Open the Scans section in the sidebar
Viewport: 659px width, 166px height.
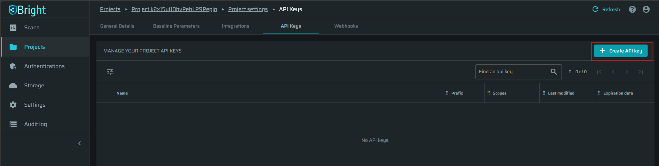(45, 28)
